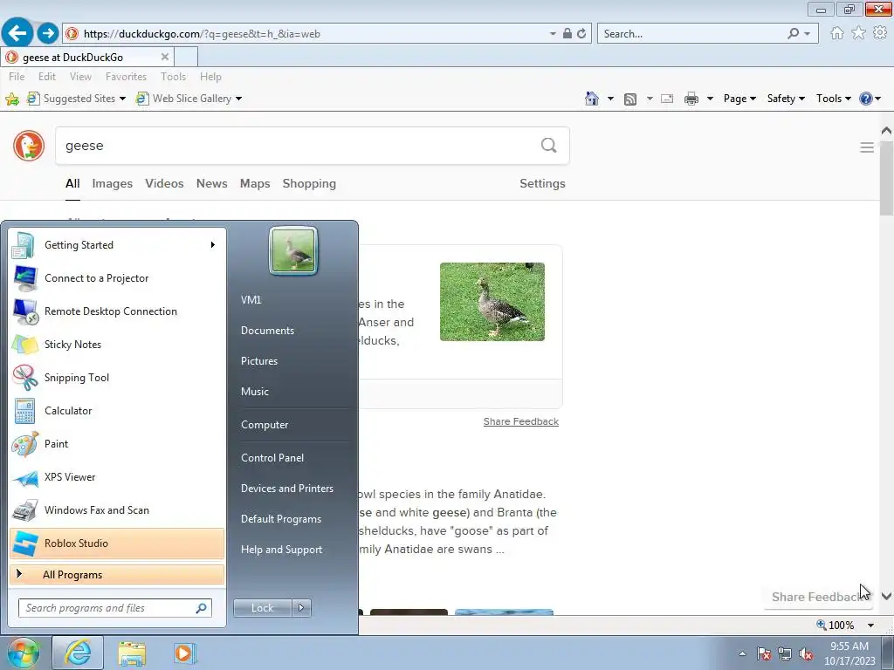Open the Safety dropdown menu
The width and height of the screenshot is (894, 670).
click(x=786, y=99)
